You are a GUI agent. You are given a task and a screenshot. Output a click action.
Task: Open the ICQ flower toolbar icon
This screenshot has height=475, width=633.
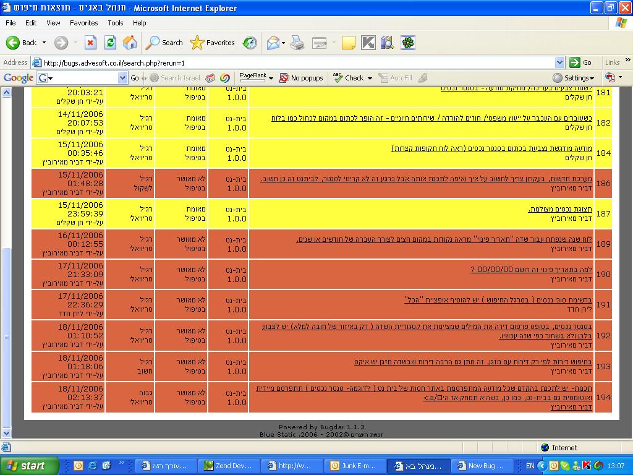[x=407, y=43]
